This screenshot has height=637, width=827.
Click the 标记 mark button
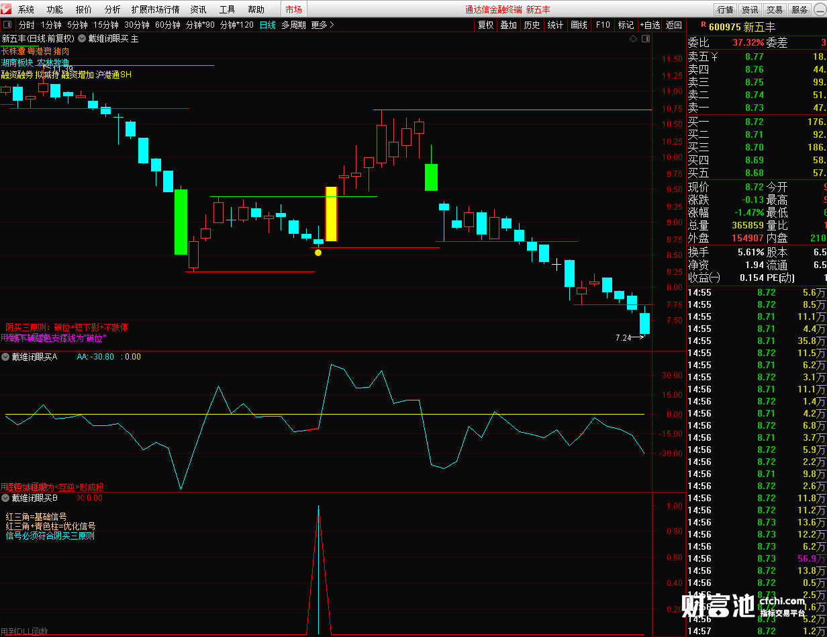point(626,25)
